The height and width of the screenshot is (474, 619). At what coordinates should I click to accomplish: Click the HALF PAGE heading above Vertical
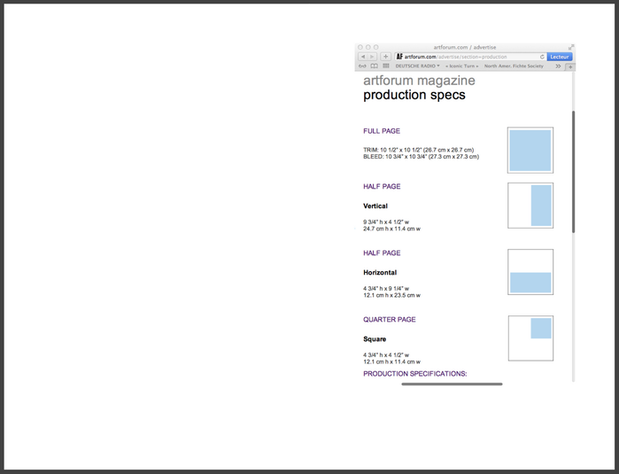[382, 186]
